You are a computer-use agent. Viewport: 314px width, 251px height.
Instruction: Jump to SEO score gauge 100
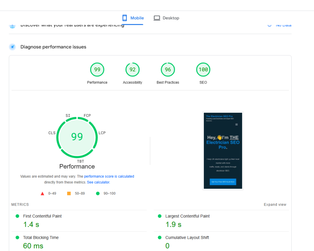click(203, 69)
